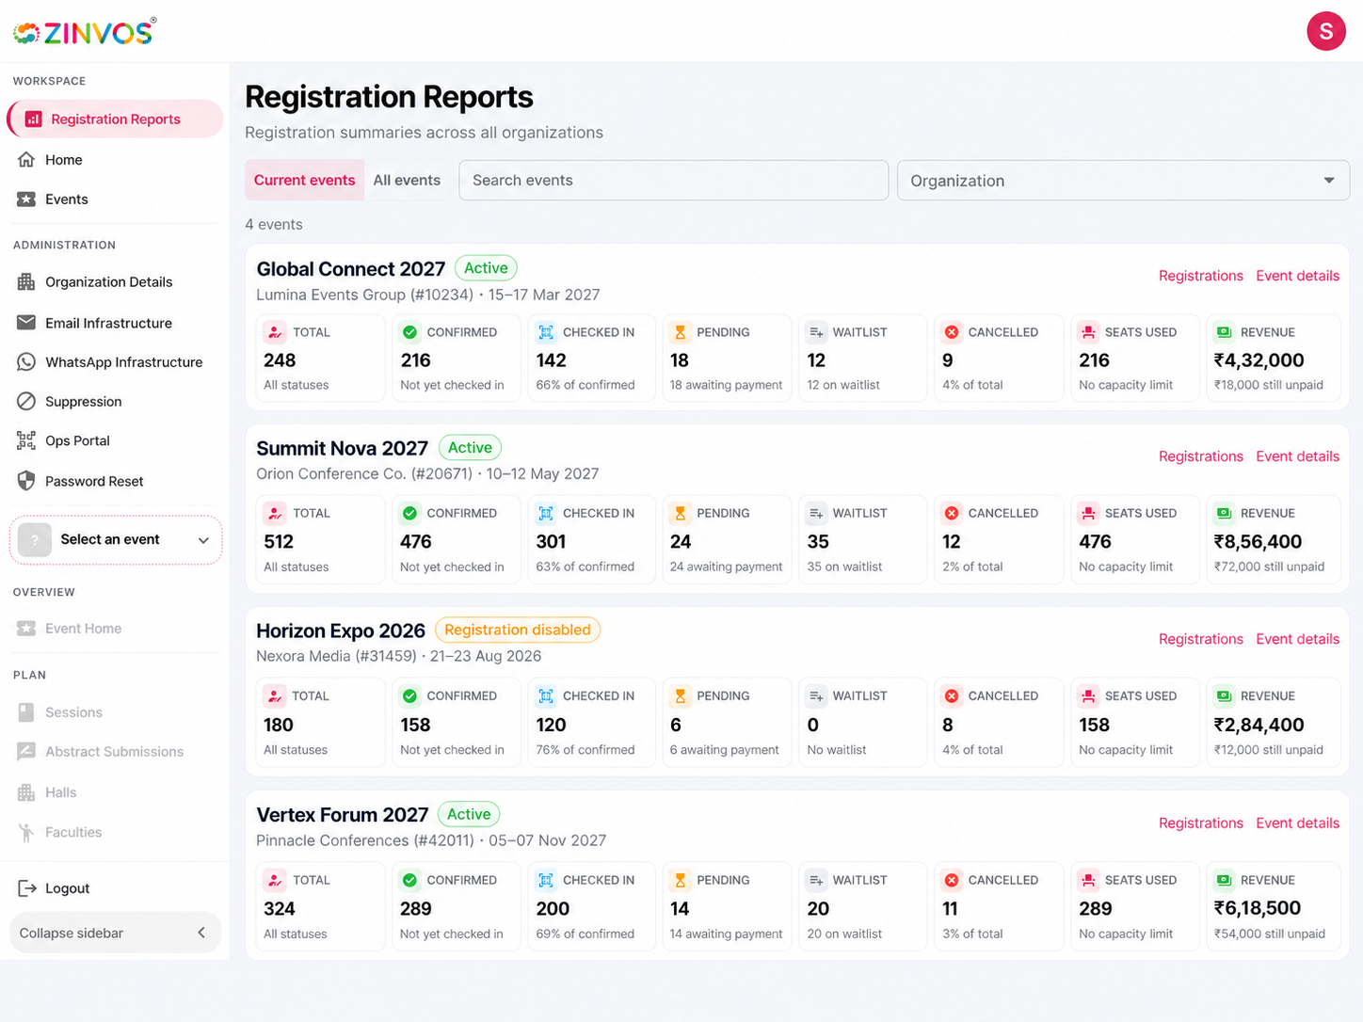
Task: Click Summit Nova CHECKED IN scan icon
Action: (x=545, y=513)
